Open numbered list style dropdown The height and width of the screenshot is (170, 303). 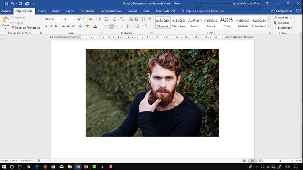118,19
